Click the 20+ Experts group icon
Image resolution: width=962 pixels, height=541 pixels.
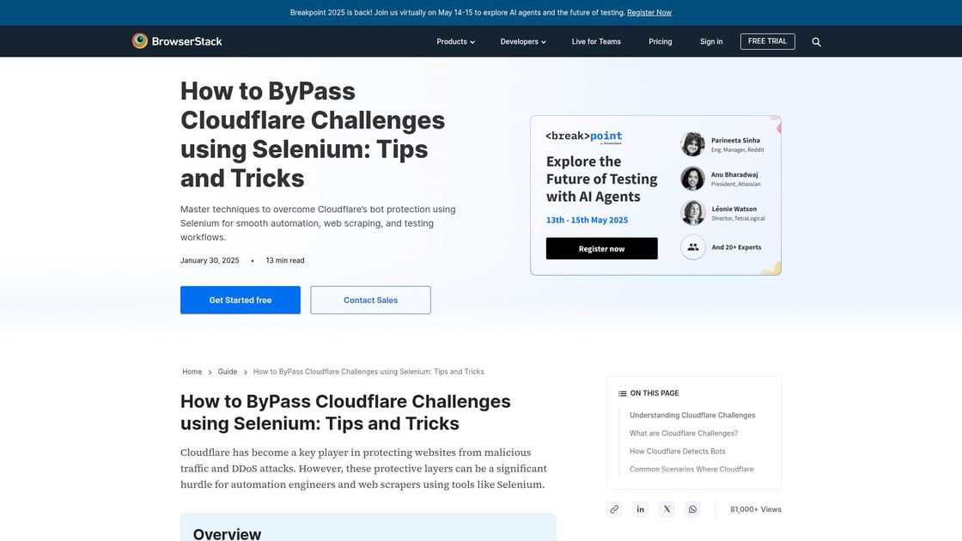[692, 247]
